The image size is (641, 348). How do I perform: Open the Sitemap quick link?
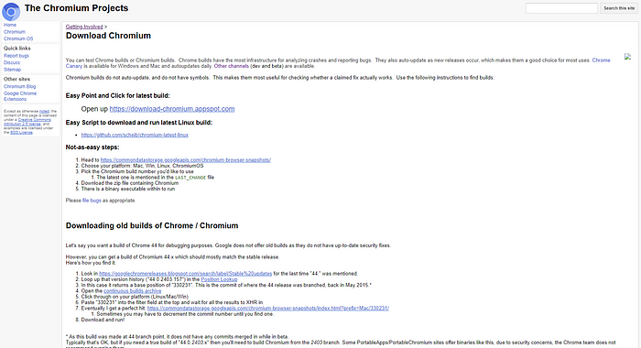click(x=12, y=70)
